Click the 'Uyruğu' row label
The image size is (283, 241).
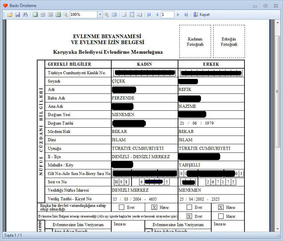(54, 149)
